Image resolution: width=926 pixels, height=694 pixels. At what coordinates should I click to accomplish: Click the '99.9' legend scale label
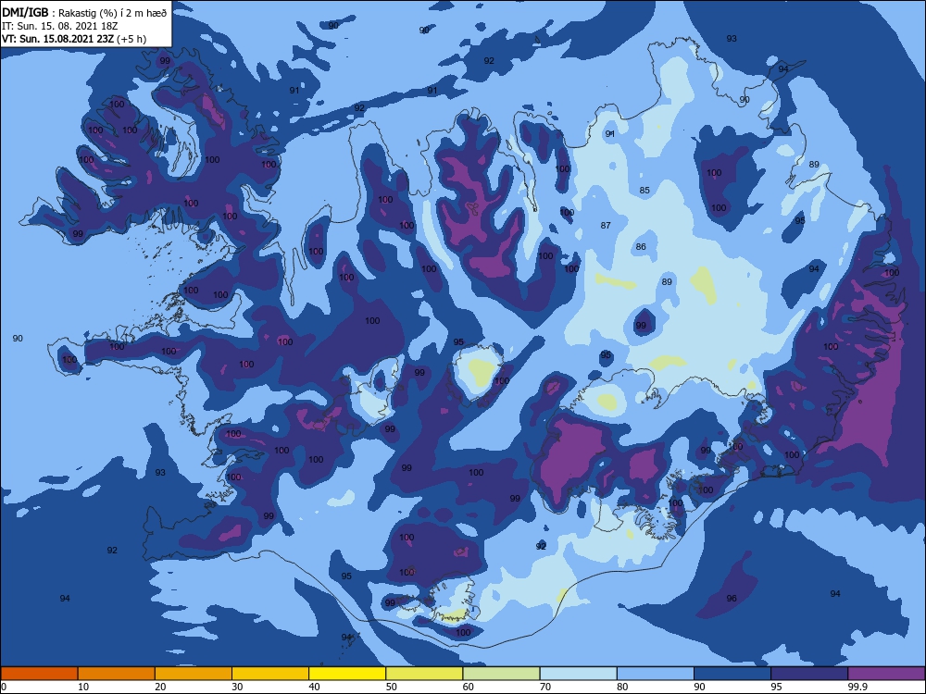pos(857,687)
